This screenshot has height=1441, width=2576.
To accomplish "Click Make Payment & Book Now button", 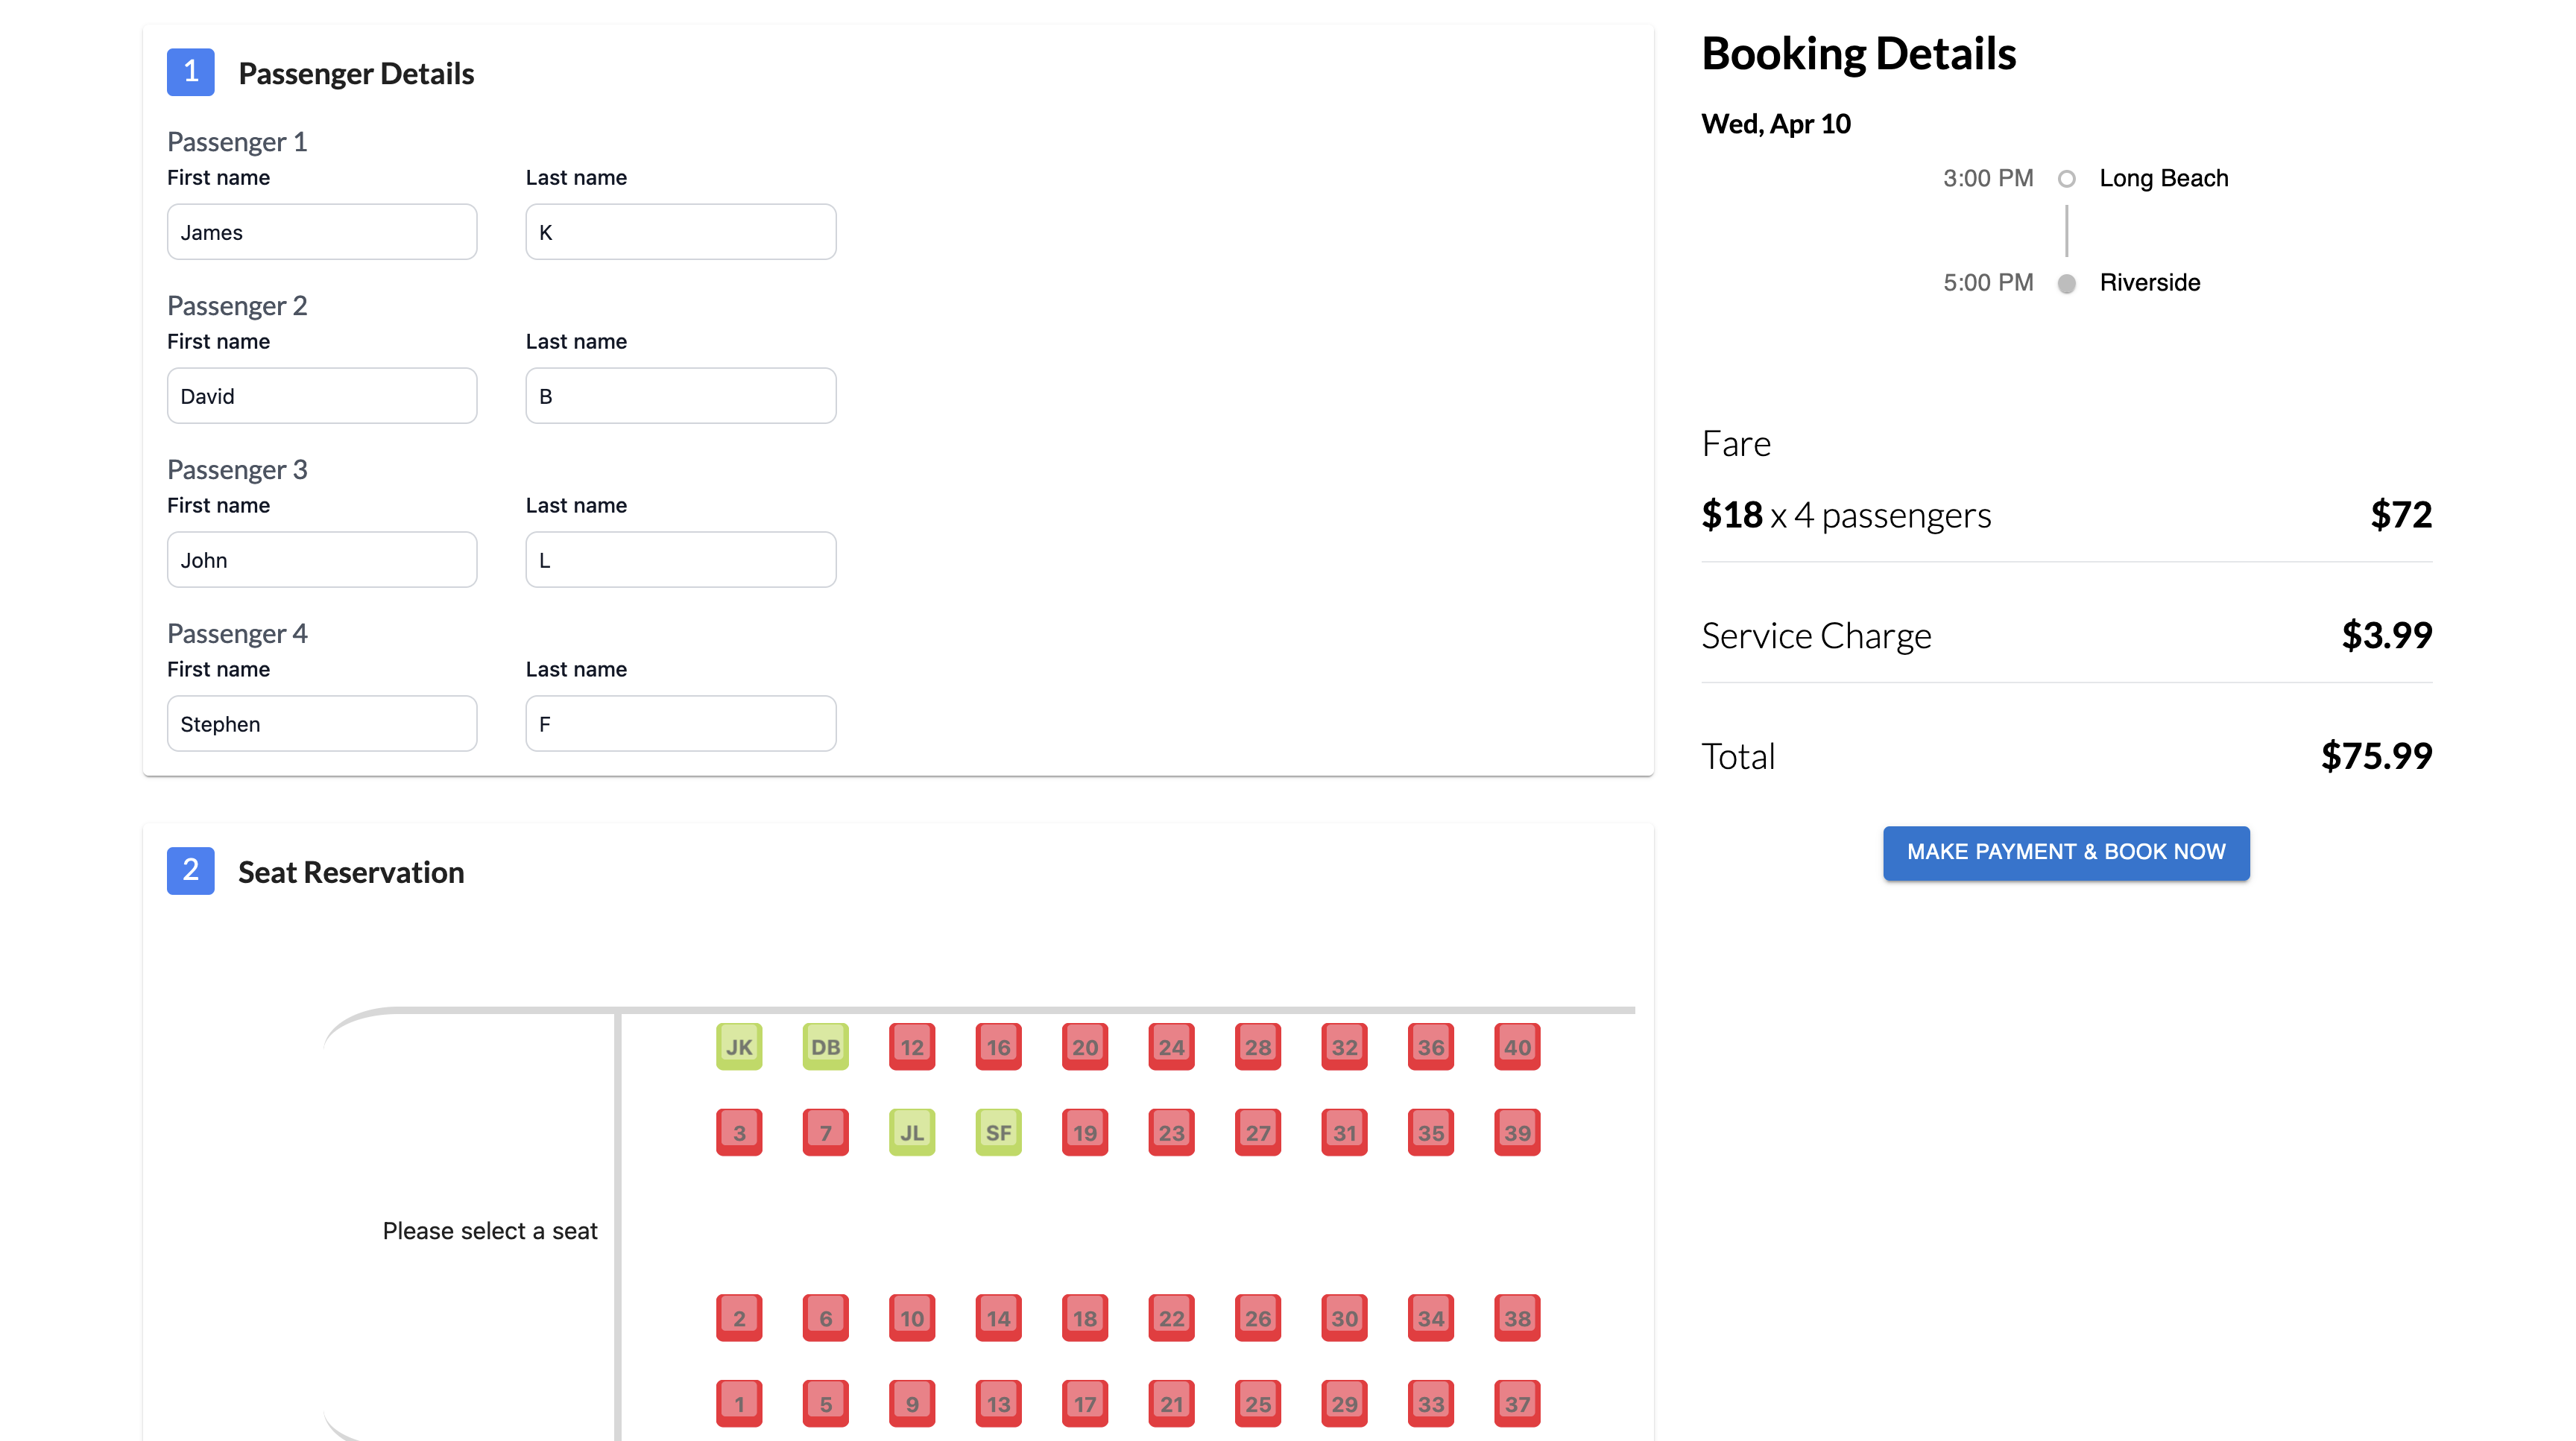I will tap(2065, 852).
